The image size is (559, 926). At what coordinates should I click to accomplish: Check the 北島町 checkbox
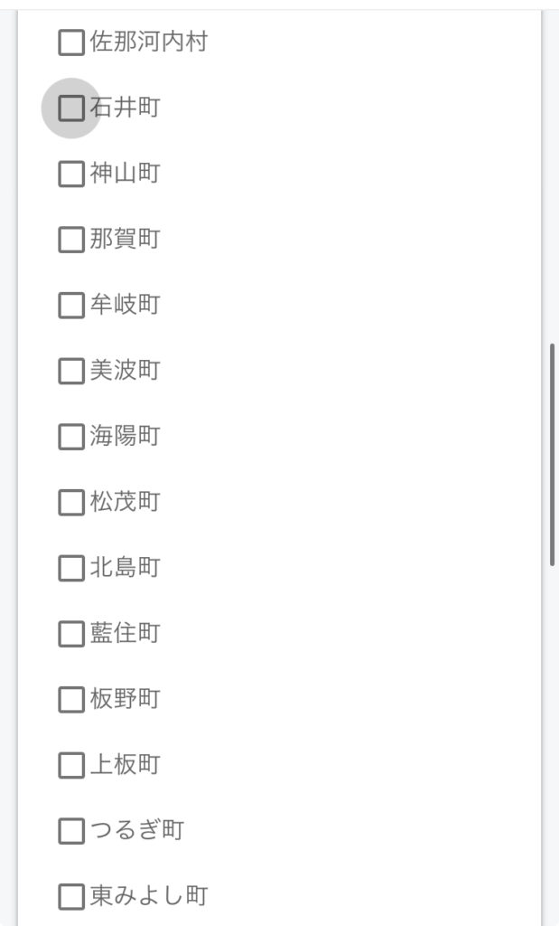click(70, 569)
